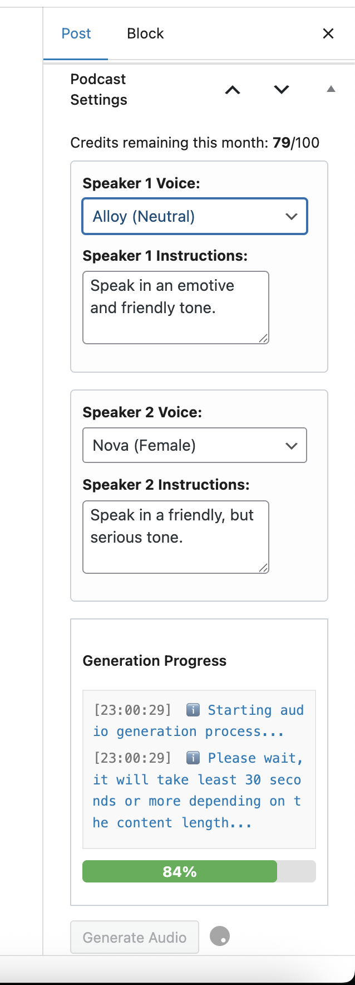Click the loading spinner beside Generate Audio
The image size is (355, 985).
[220, 937]
